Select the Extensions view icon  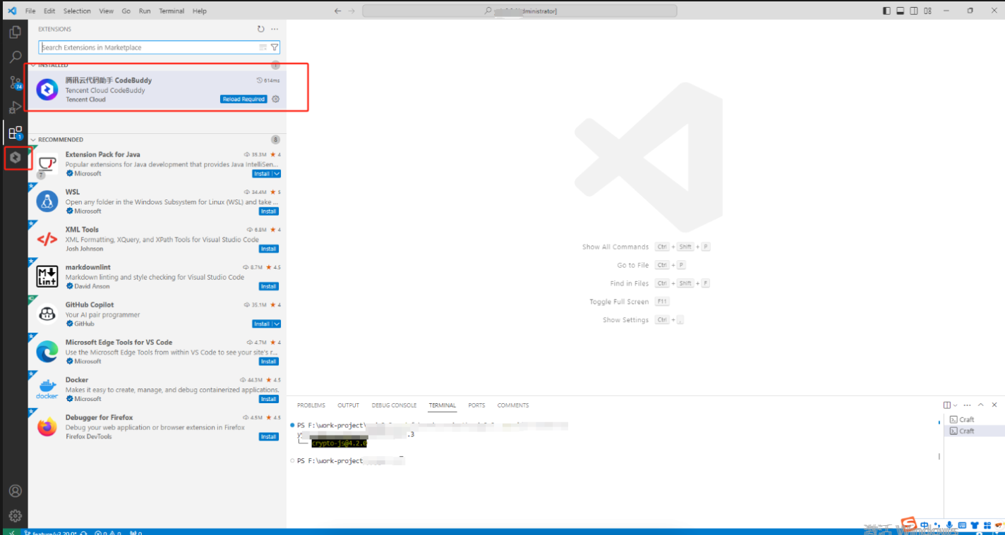click(15, 133)
